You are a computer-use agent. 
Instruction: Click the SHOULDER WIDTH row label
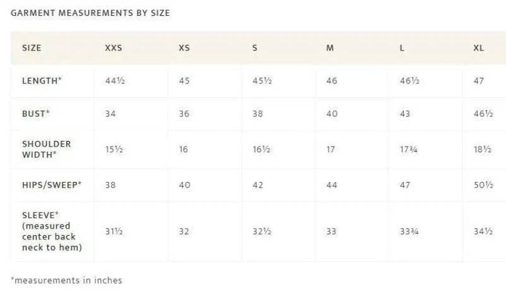47,149
